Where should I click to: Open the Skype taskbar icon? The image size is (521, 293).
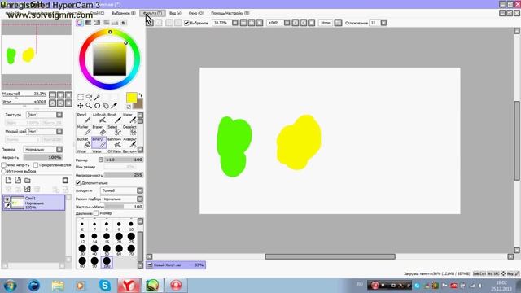[105, 286]
